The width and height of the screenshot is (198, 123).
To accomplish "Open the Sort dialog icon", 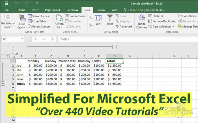I will click(98, 18).
